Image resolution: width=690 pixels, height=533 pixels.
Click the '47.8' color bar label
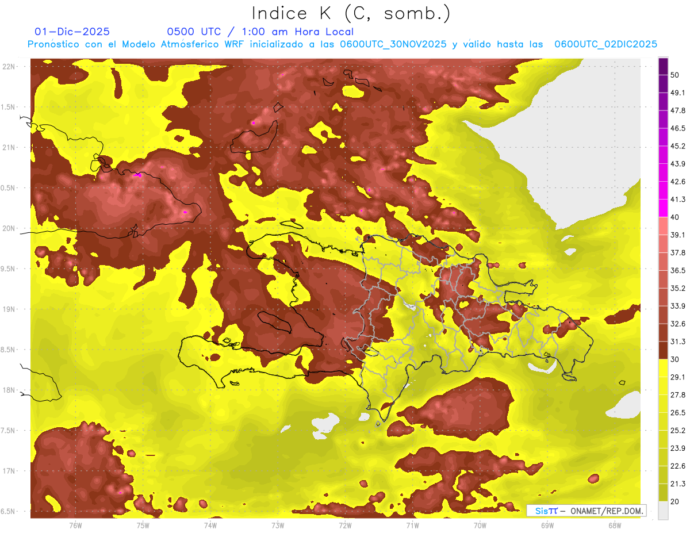678,110
